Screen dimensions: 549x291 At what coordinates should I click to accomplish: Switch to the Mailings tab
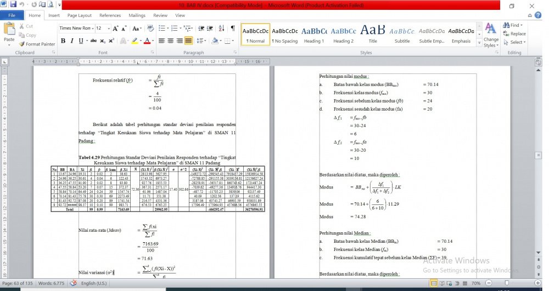[x=137, y=15]
